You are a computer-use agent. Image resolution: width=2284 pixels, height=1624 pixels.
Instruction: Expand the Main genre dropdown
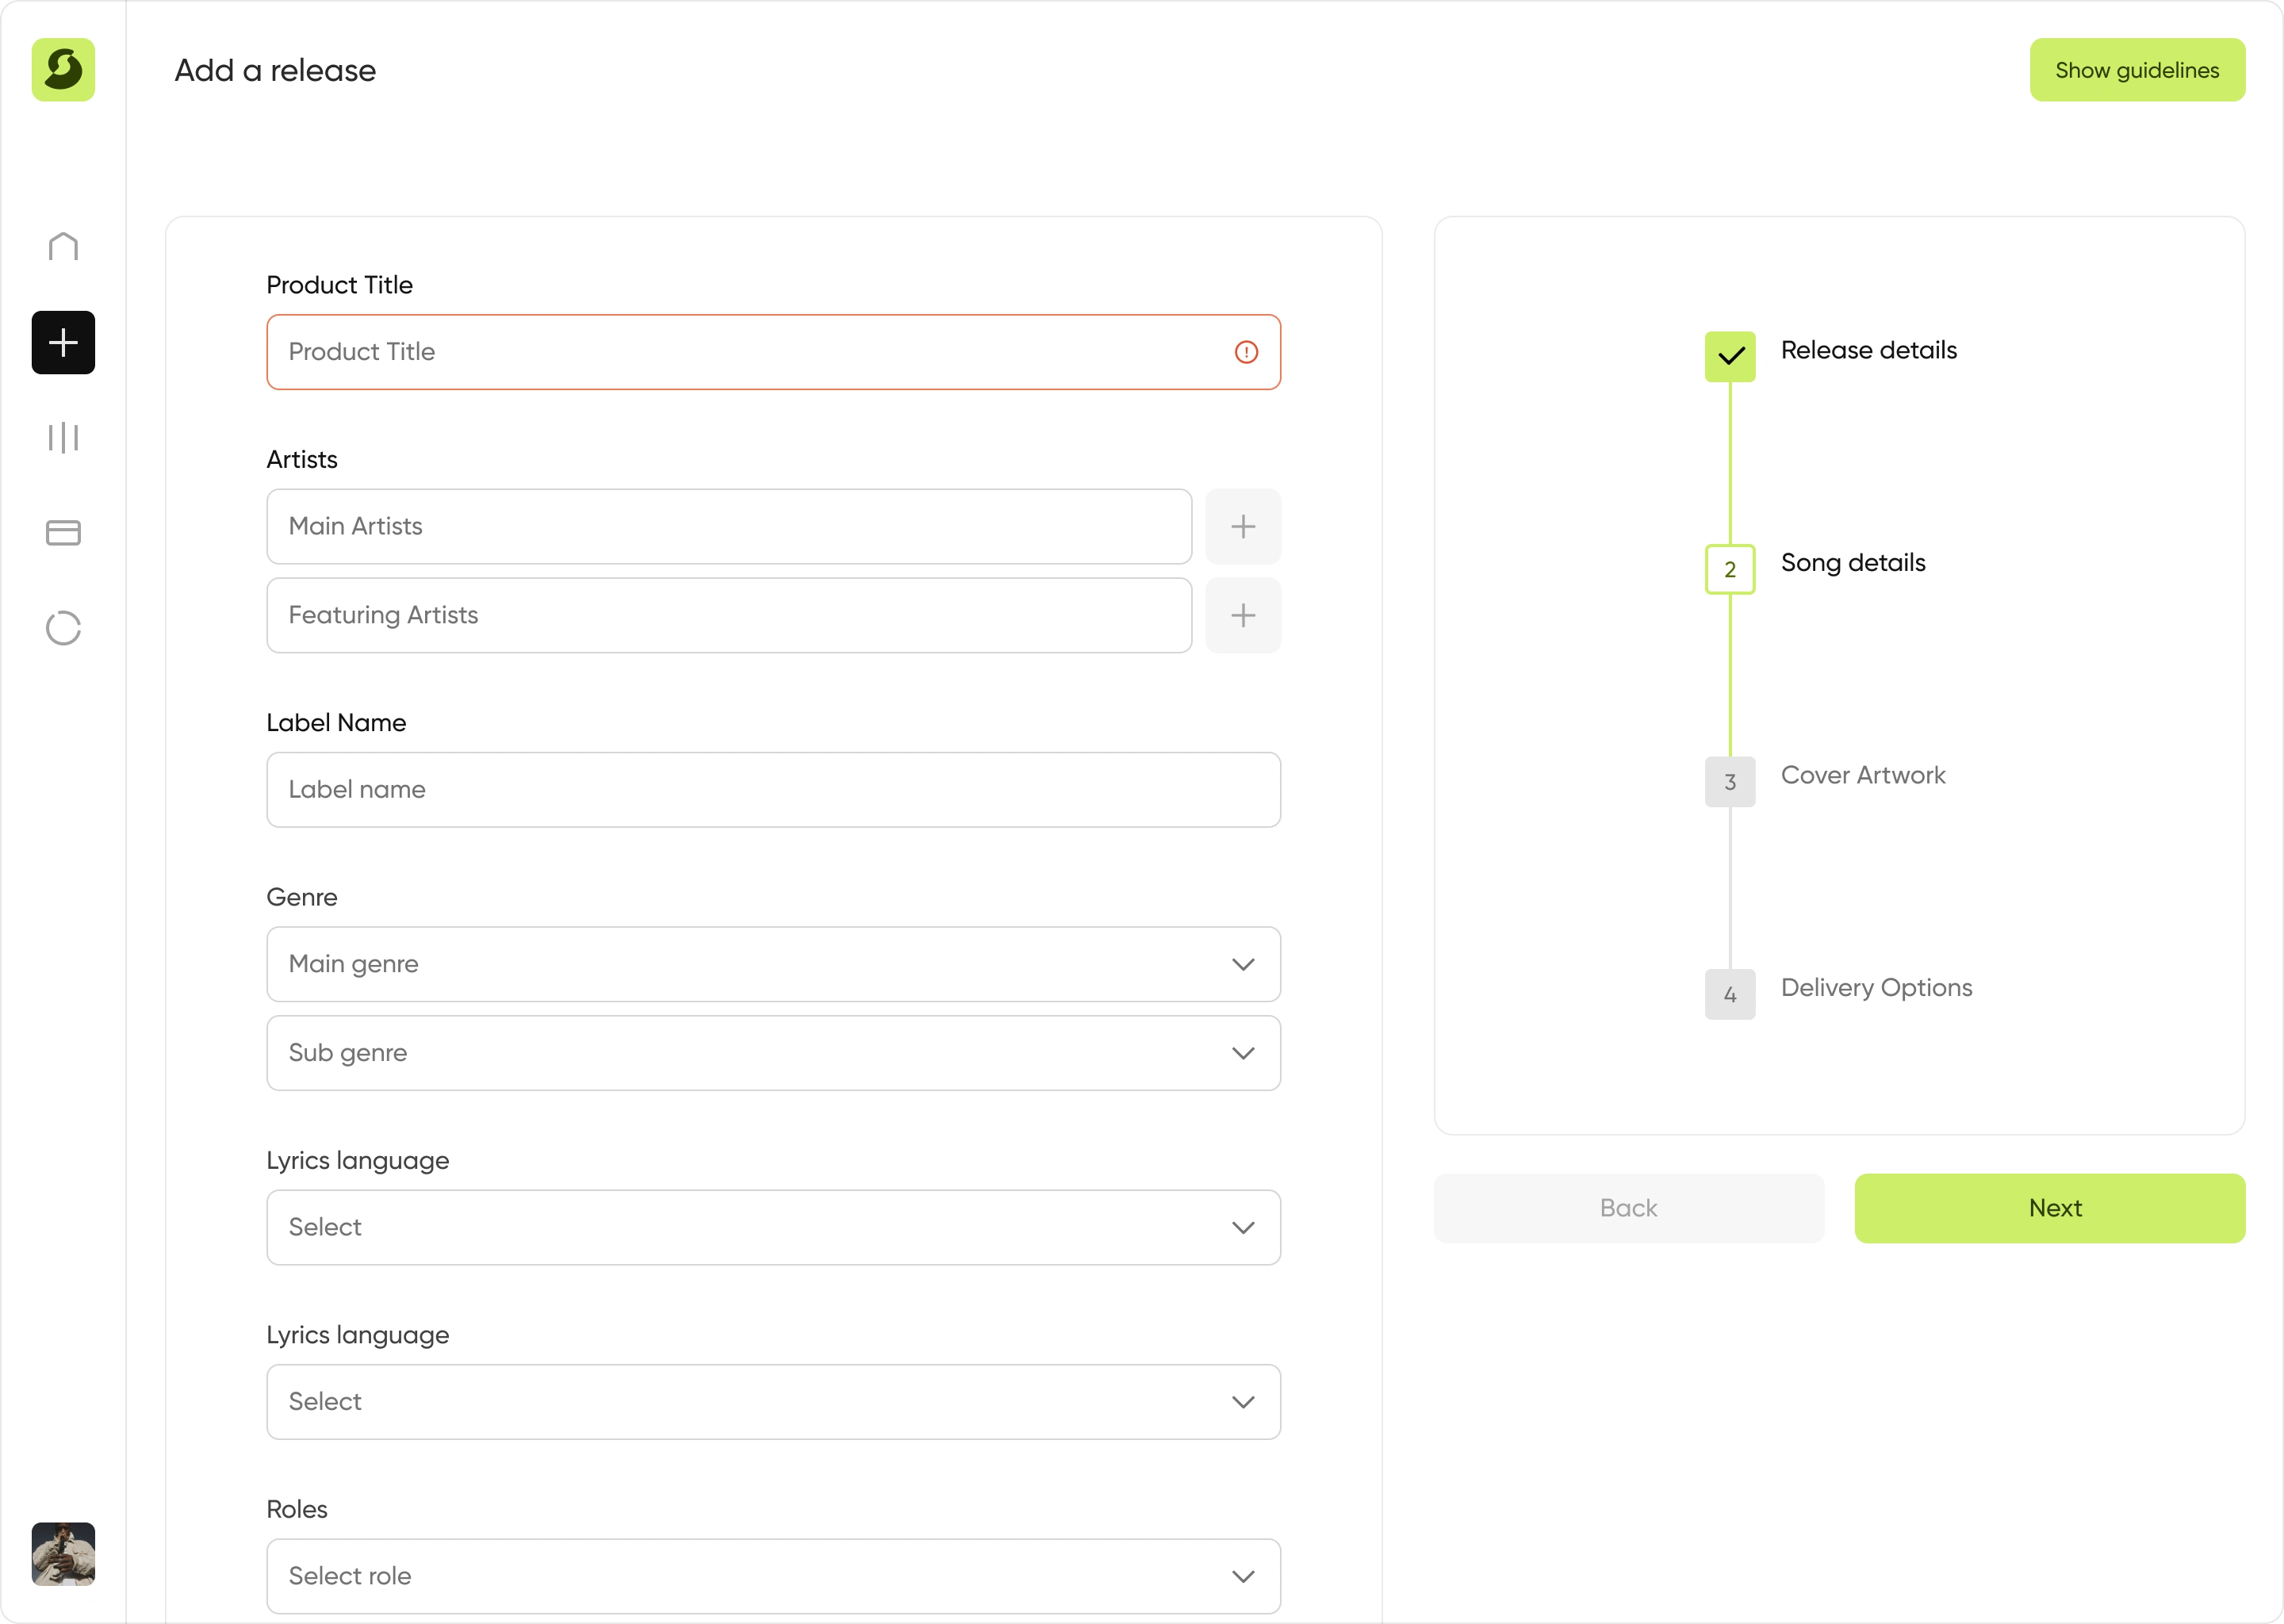click(x=773, y=964)
